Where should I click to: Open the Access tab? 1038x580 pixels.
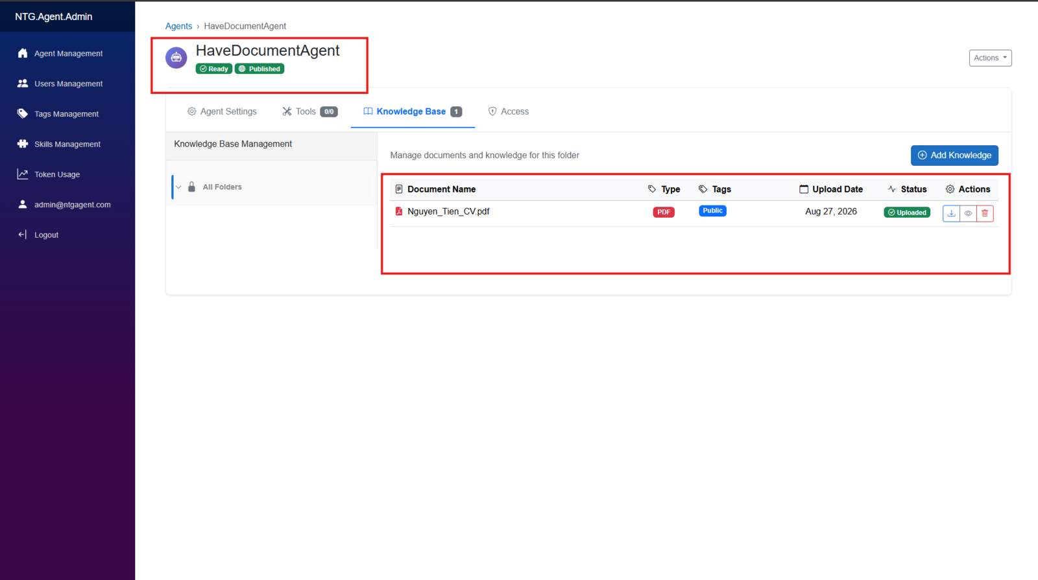pos(509,111)
